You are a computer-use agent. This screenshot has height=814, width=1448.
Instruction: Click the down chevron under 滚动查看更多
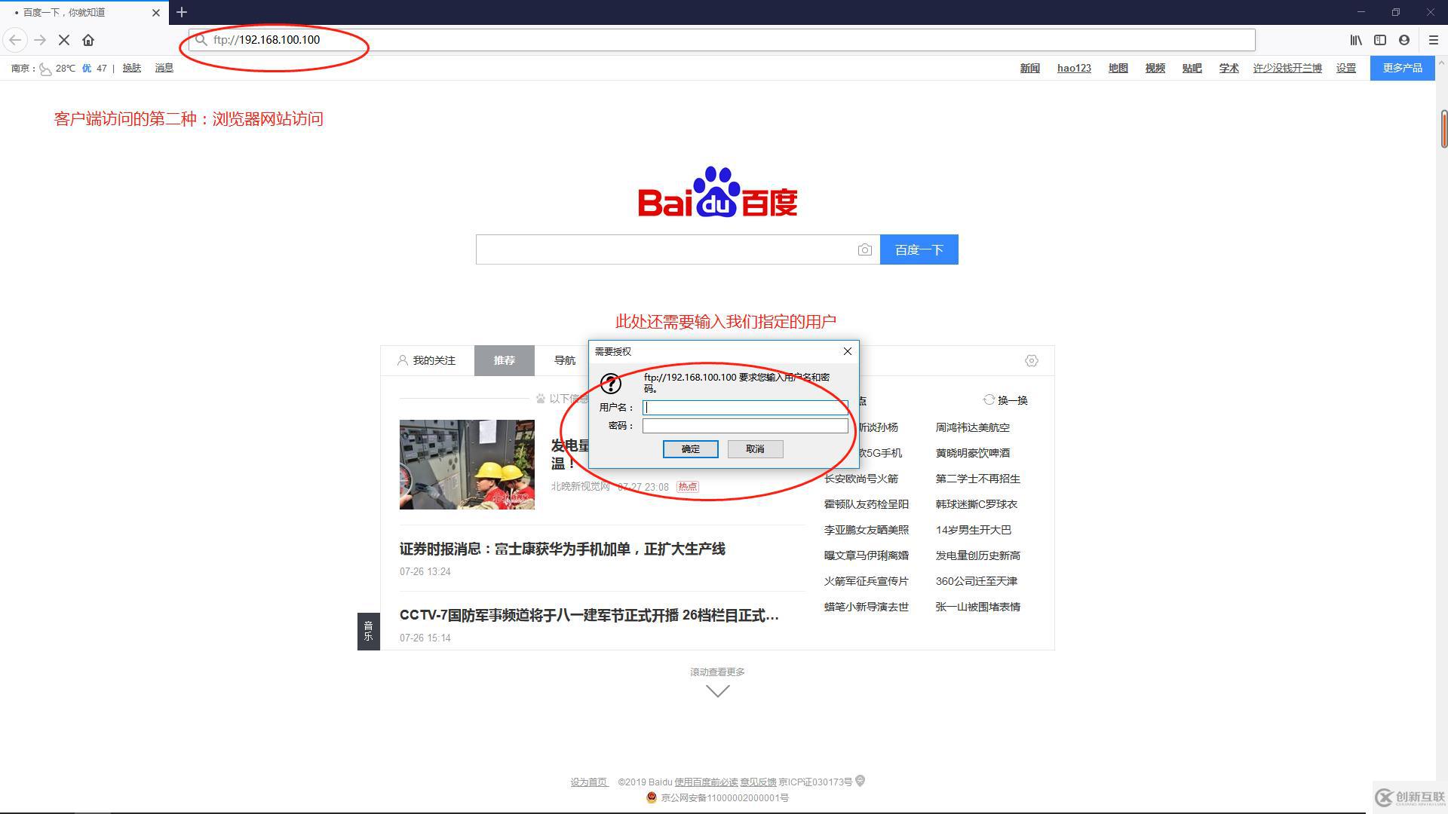point(717,691)
